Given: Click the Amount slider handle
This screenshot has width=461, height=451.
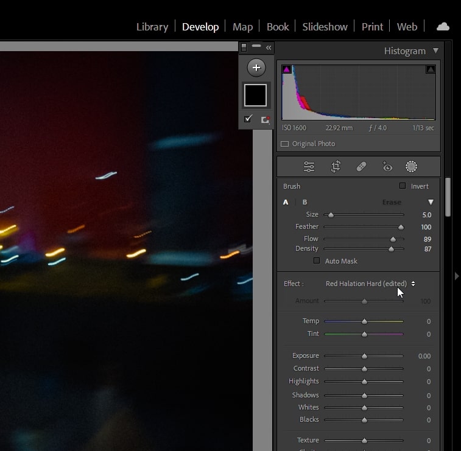Looking at the screenshot, I should (x=364, y=301).
